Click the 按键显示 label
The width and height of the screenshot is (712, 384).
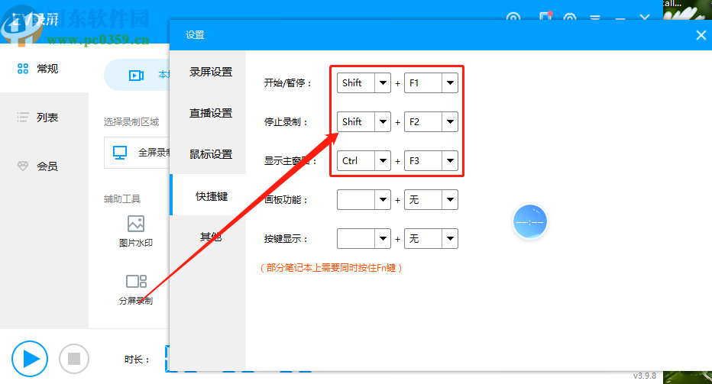click(286, 239)
